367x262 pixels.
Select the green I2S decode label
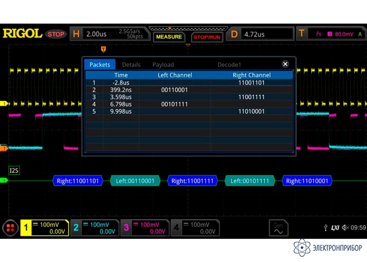(x=14, y=170)
